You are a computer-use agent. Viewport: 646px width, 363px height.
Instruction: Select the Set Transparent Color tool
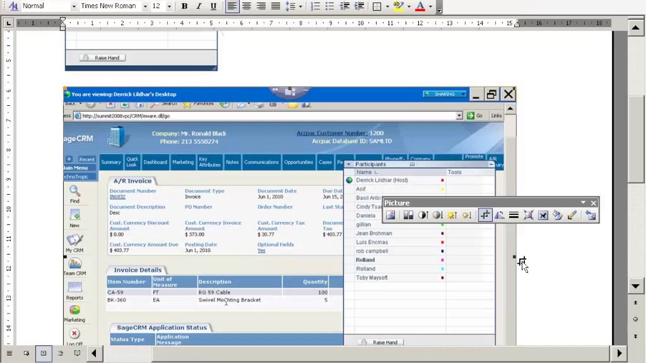click(x=572, y=215)
